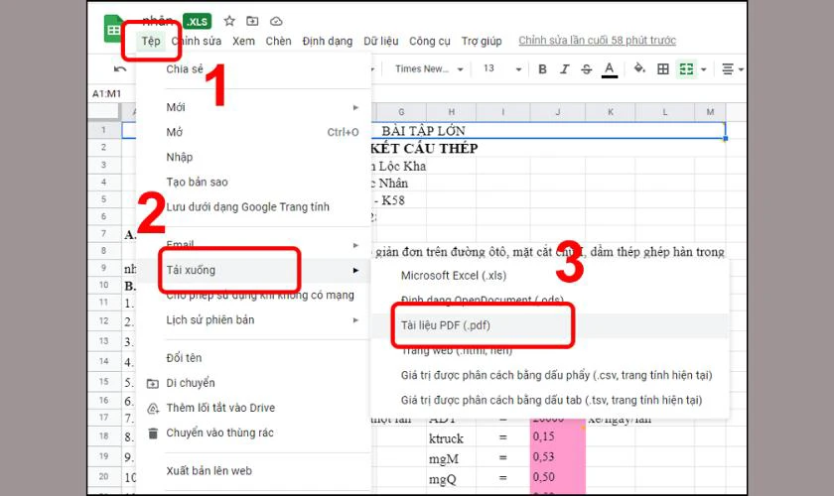Open the horizontal align dropdown

pyautogui.click(x=732, y=69)
